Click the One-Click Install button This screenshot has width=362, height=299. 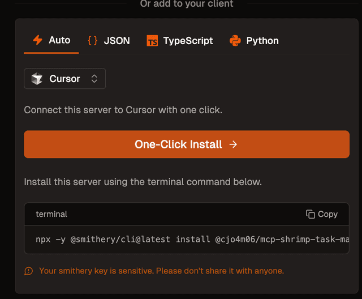coord(187,144)
